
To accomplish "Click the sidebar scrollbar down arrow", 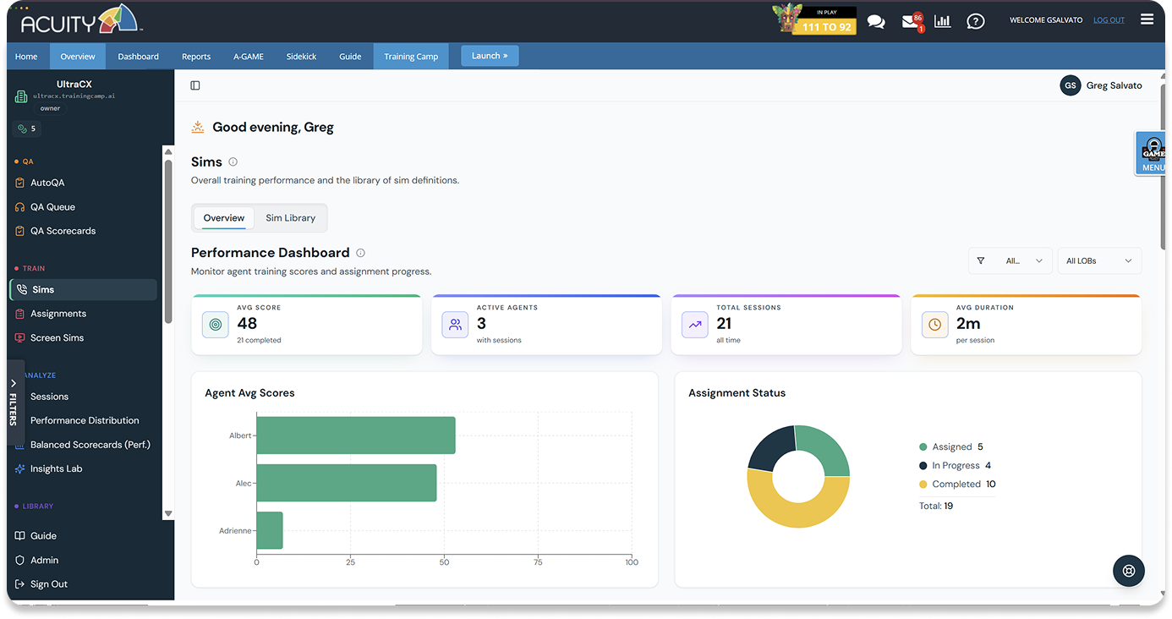I will [x=168, y=513].
